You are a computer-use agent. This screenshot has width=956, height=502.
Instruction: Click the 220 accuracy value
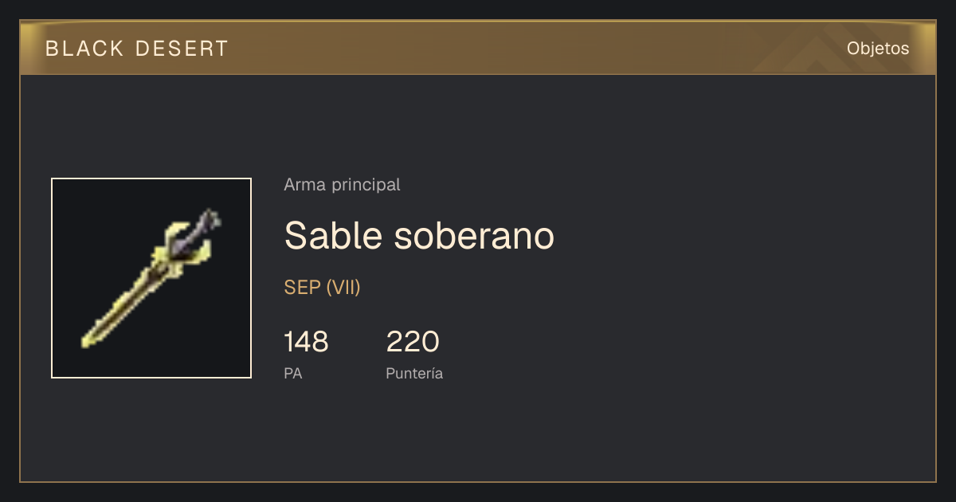point(413,342)
